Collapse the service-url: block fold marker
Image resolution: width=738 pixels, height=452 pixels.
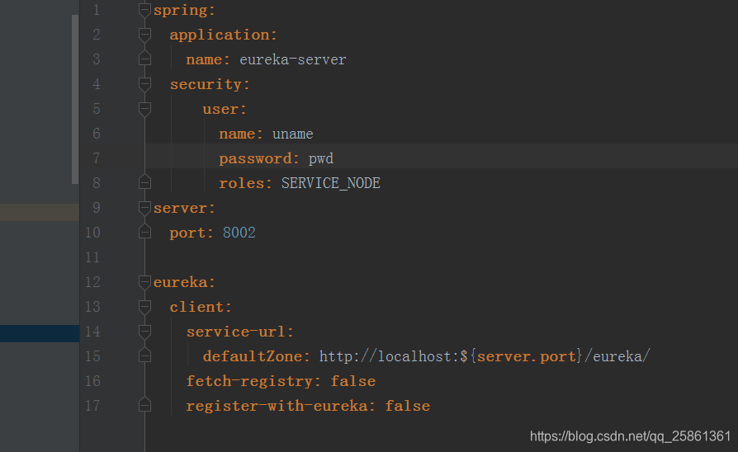click(x=144, y=332)
